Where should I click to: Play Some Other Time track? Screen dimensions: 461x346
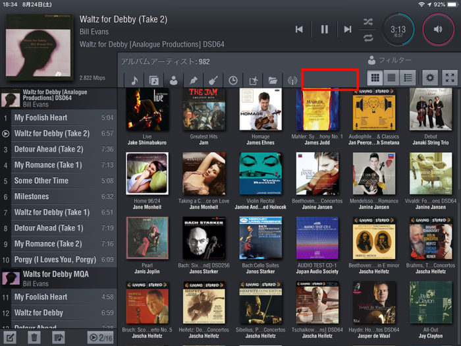59,181
